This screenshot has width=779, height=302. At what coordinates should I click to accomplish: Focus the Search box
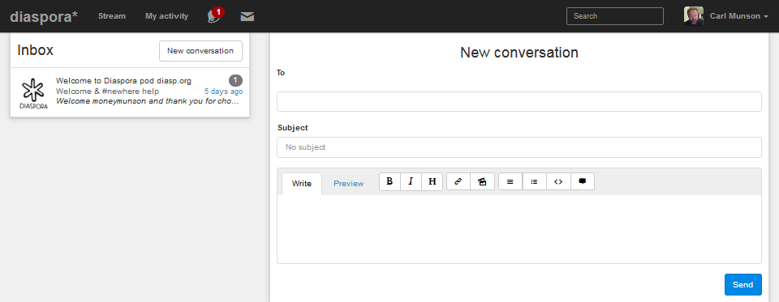(x=614, y=16)
